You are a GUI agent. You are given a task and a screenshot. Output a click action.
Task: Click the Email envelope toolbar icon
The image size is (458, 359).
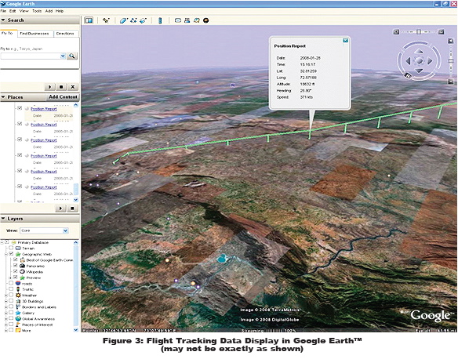177,20
